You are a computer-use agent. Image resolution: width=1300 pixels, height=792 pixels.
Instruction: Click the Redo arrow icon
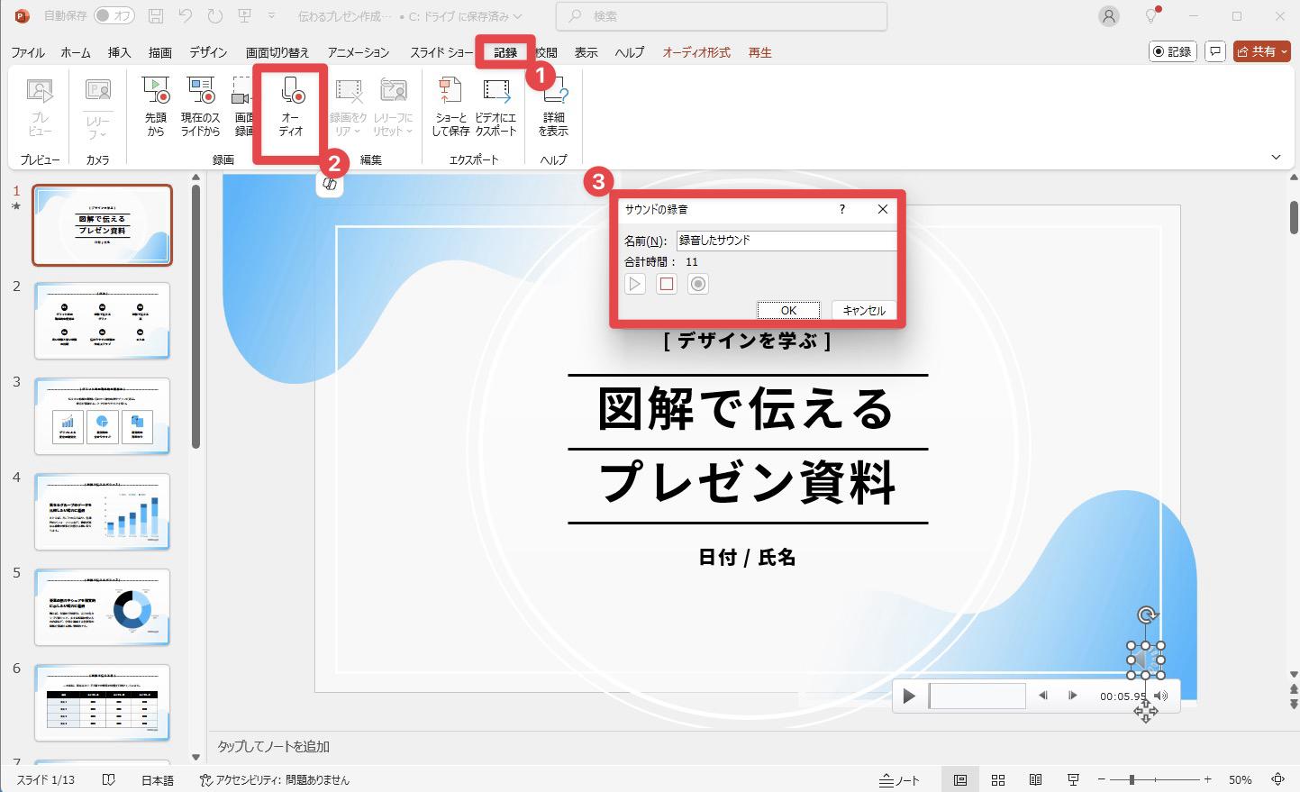tap(214, 16)
